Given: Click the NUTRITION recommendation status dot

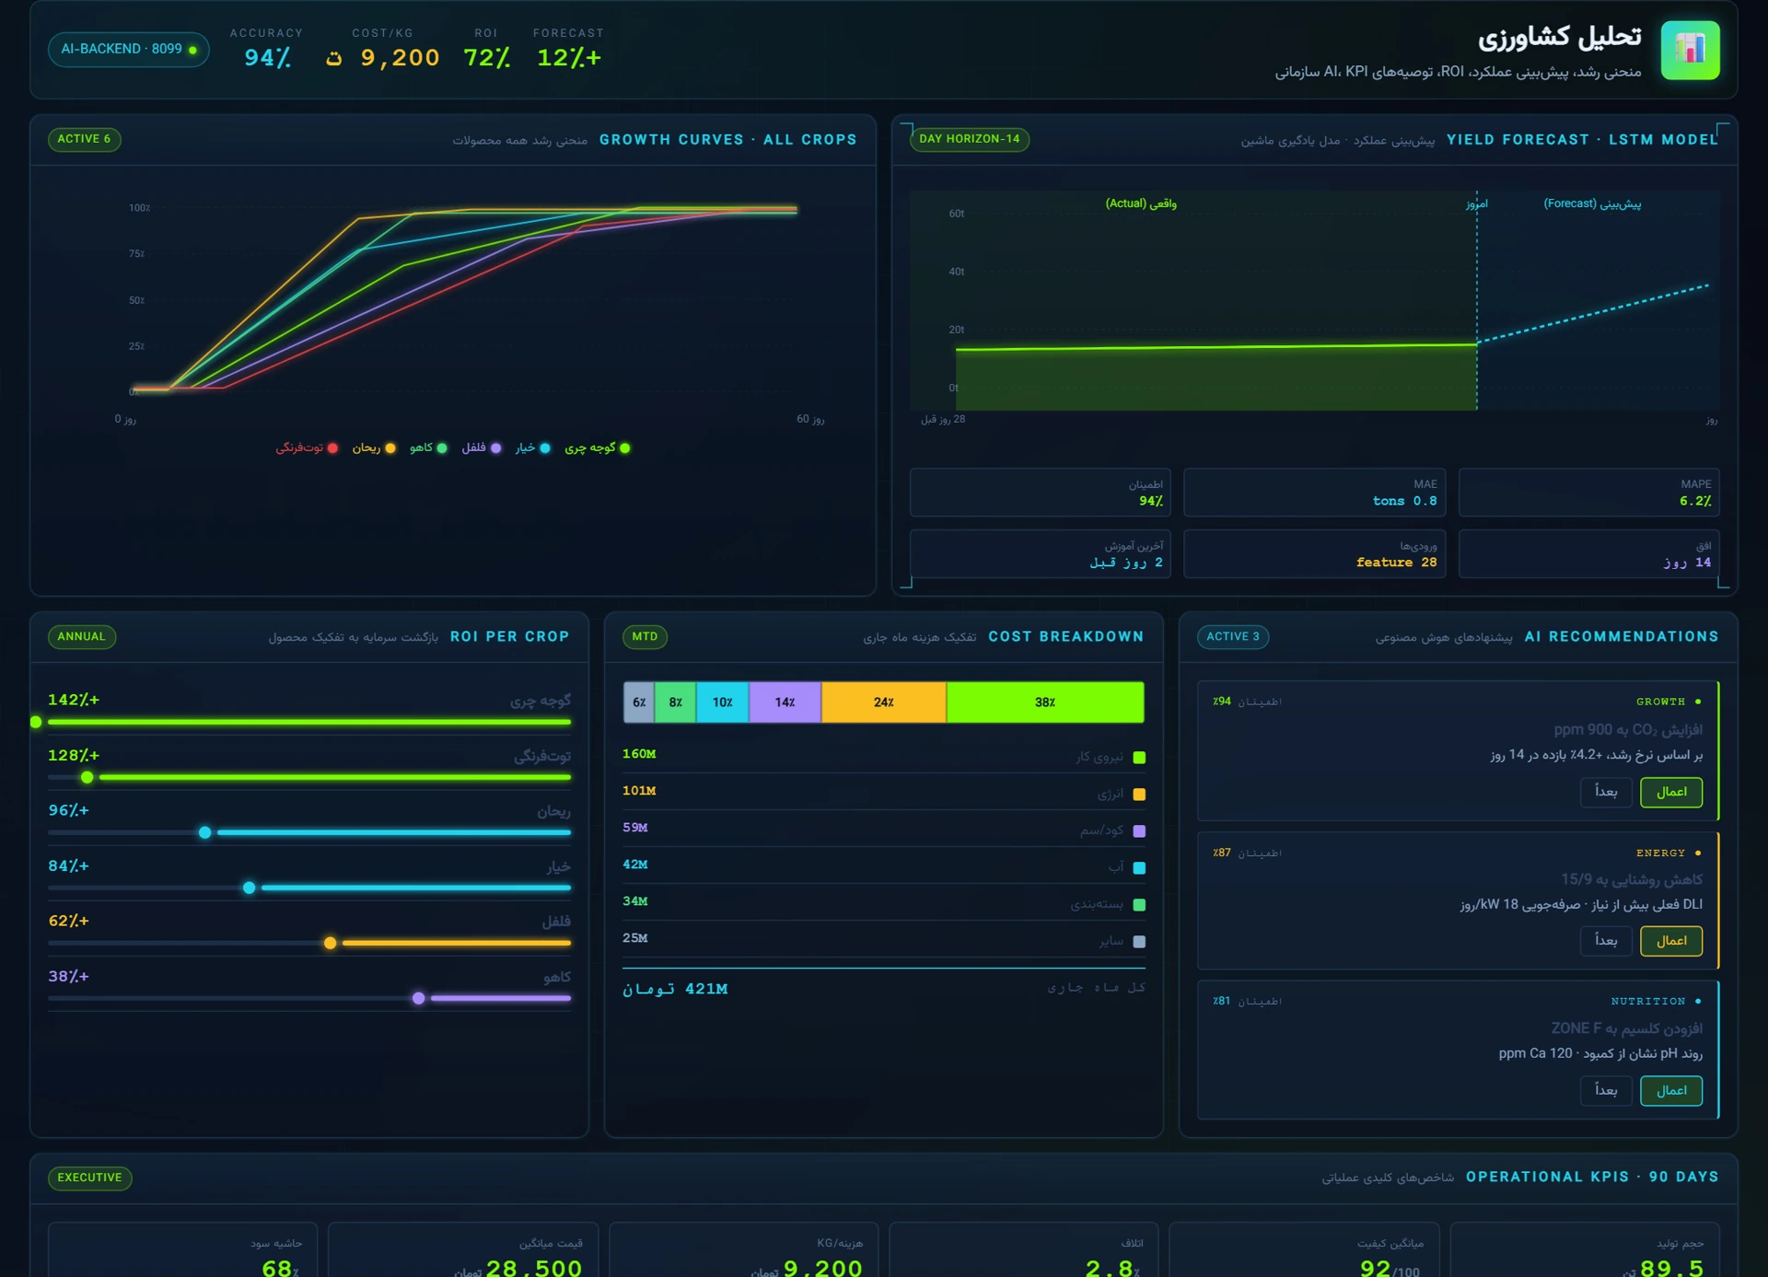Looking at the screenshot, I should click(1698, 1001).
